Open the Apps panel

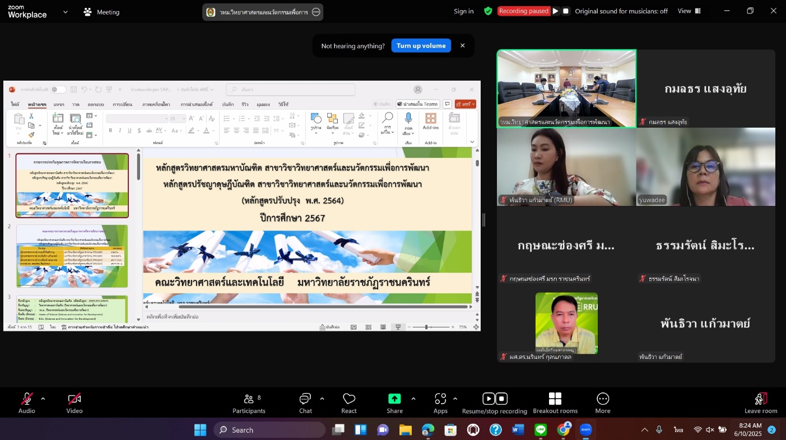pyautogui.click(x=440, y=403)
